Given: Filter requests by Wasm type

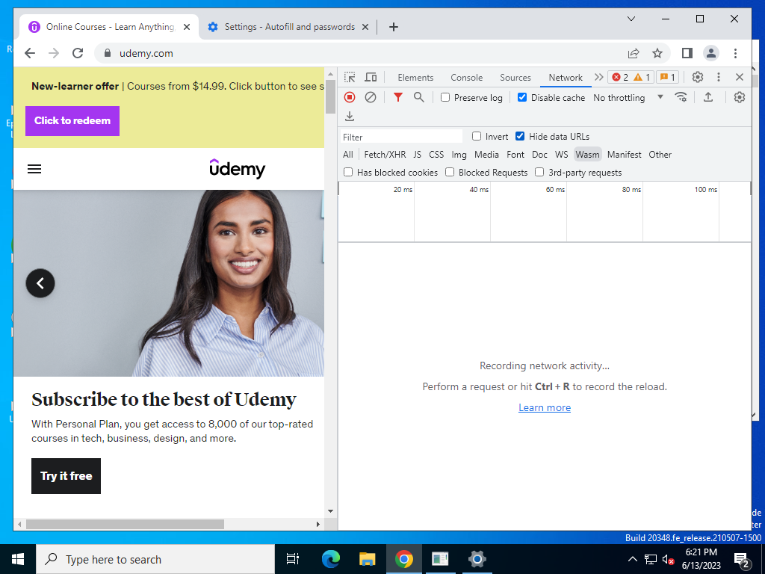Looking at the screenshot, I should [587, 154].
